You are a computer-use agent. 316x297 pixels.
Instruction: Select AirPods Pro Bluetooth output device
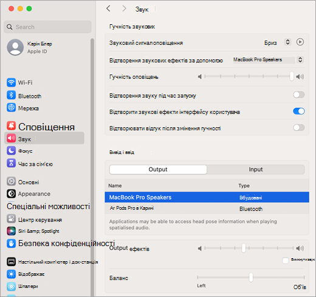[207, 209]
